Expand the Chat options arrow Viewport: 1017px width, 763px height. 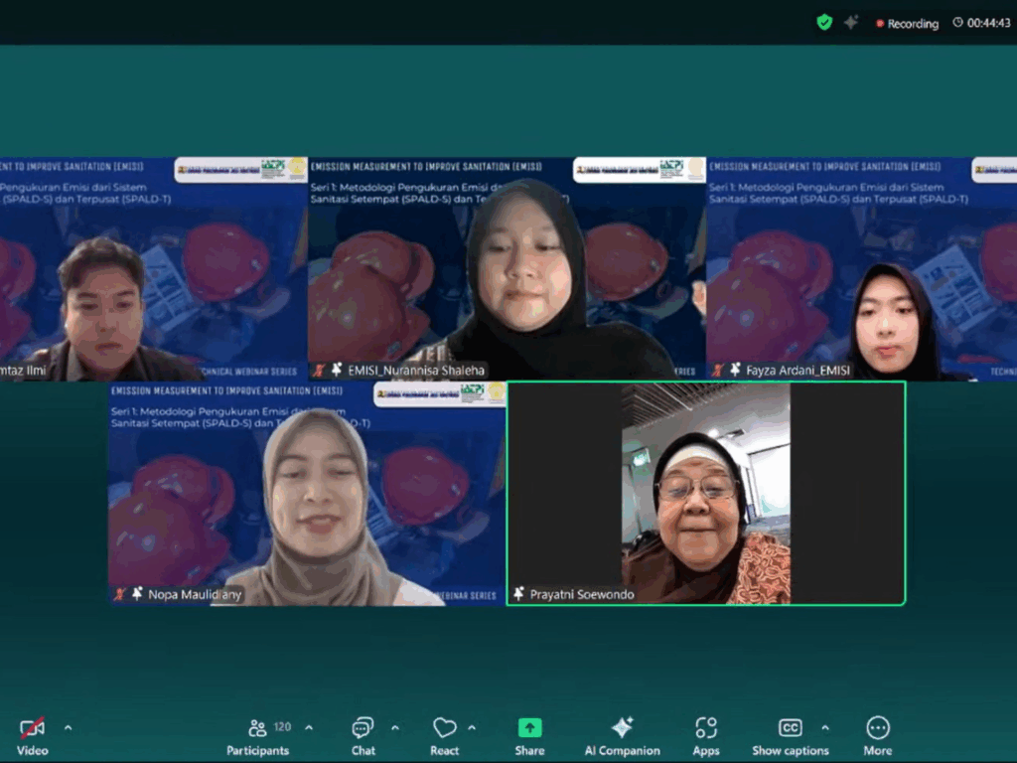[395, 728]
